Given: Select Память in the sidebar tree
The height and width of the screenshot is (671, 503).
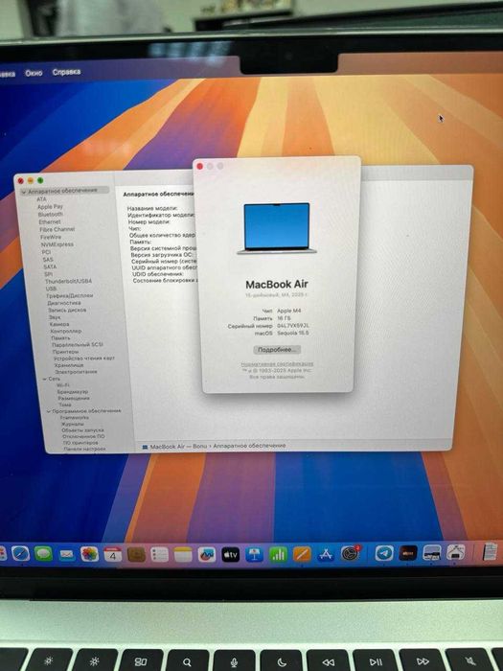Looking at the screenshot, I should [x=60, y=337].
